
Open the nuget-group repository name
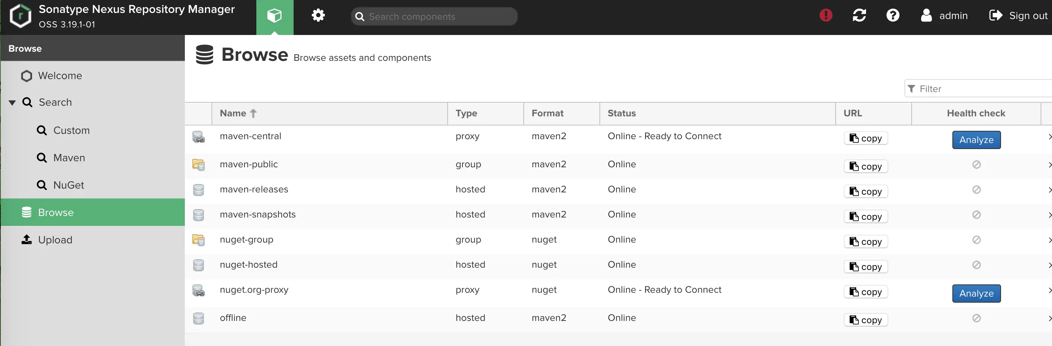[247, 240]
